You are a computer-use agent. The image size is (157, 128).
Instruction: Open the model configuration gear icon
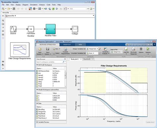pyautogui.click(x=34, y=9)
